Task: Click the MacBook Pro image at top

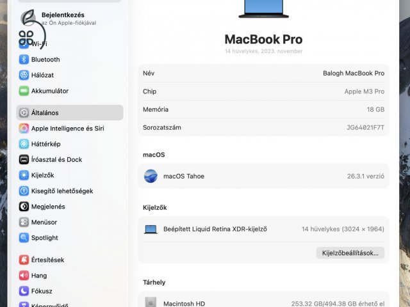Action: tap(263, 9)
